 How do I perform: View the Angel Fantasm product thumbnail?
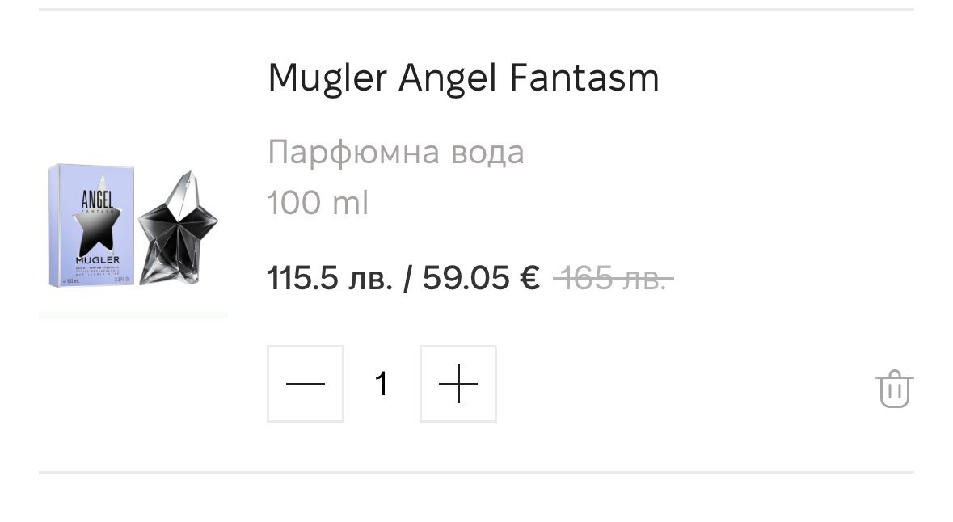133,227
